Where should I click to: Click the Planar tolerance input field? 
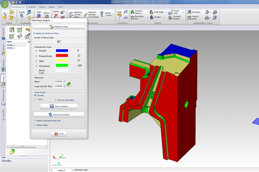(x=59, y=81)
